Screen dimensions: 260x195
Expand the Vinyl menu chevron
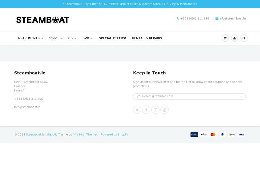[61, 38]
